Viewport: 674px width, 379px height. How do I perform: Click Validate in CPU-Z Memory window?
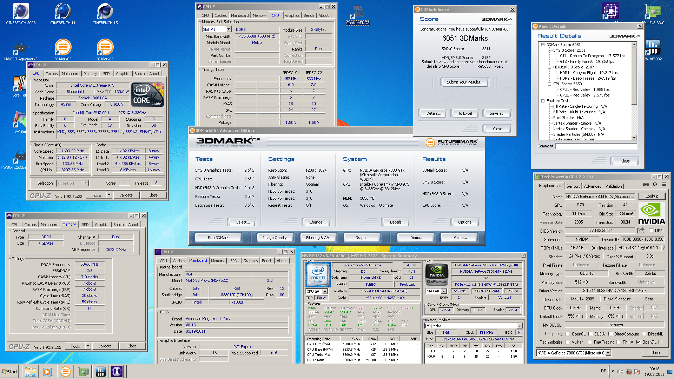tap(105, 346)
